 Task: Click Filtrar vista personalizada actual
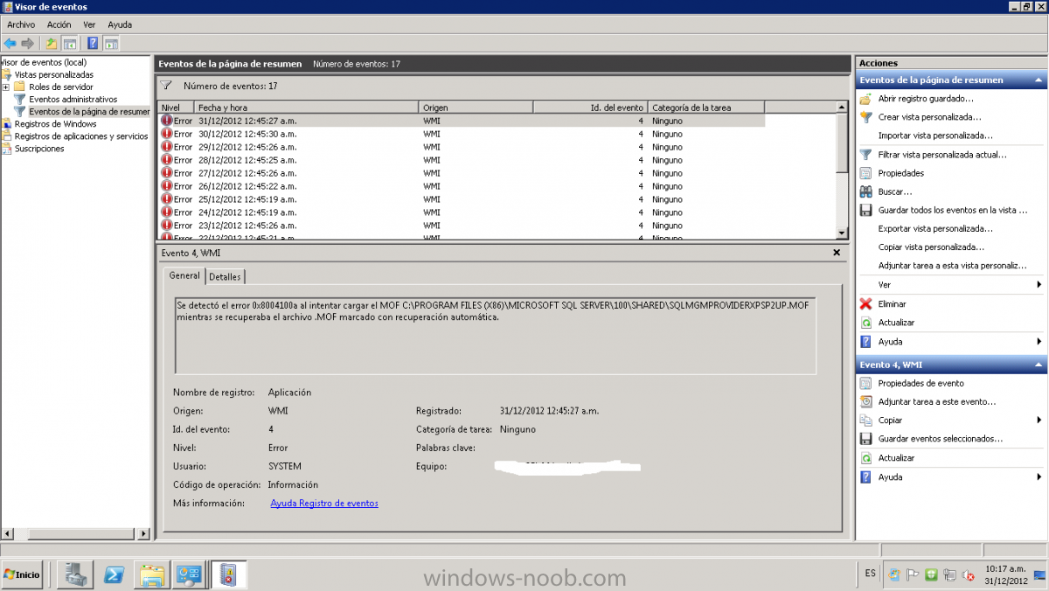(x=942, y=155)
